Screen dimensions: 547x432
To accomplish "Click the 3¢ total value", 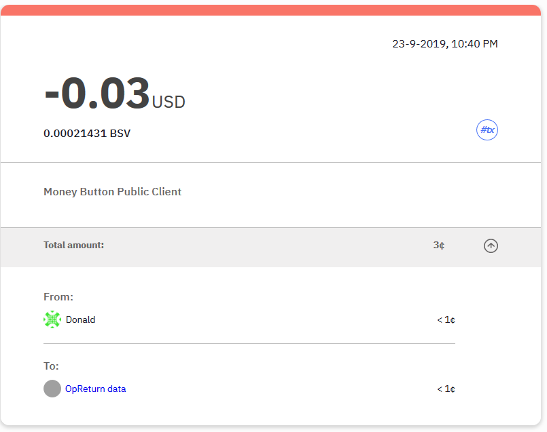I will tap(439, 245).
